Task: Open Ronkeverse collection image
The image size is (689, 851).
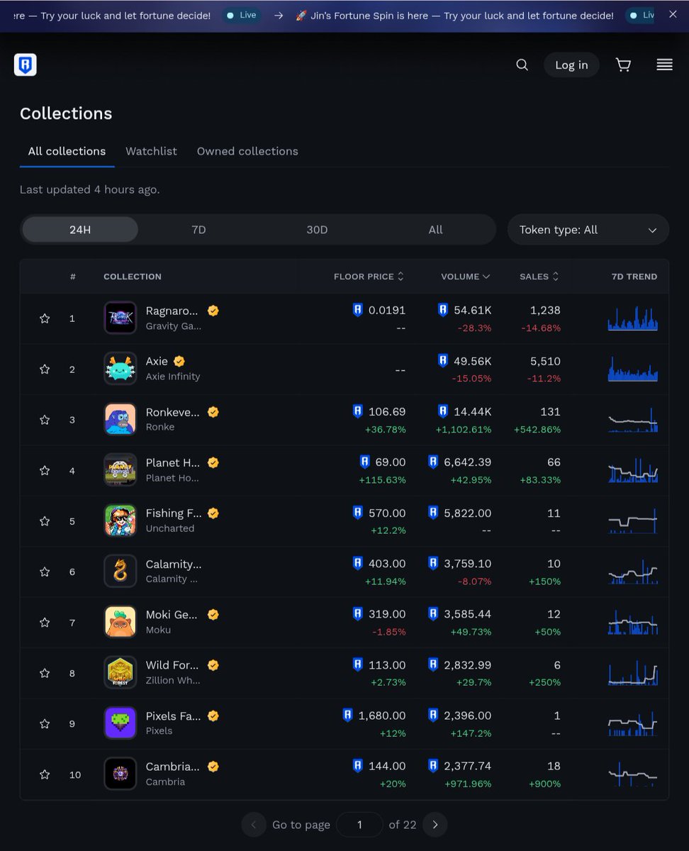Action: coord(121,419)
